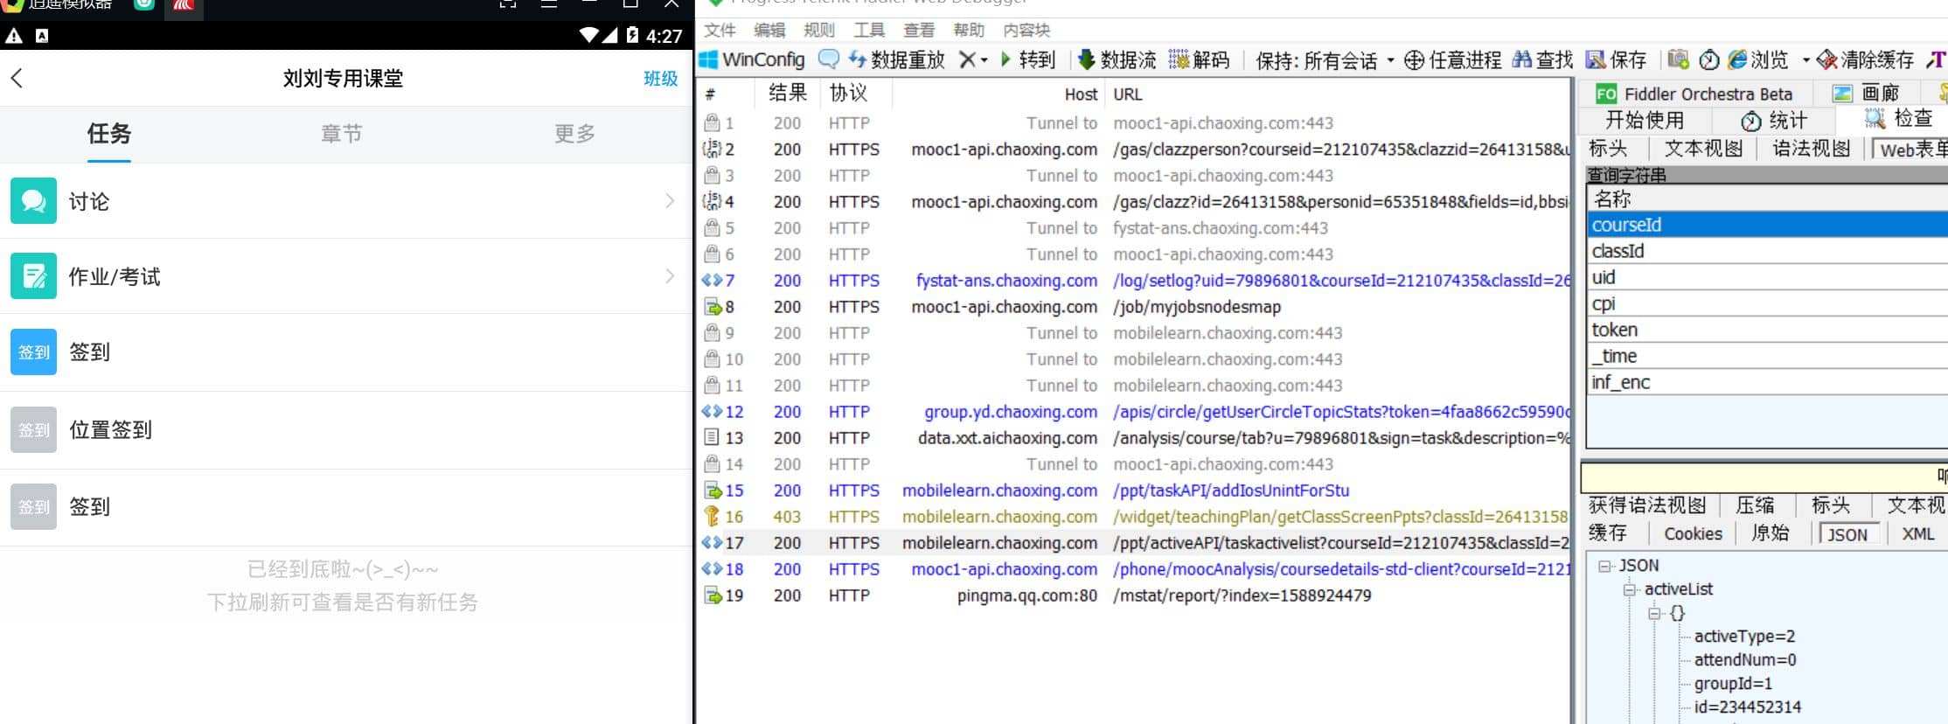This screenshot has width=1948, height=724.
Task: Click the WinConfig Windows icon in Fiddler
Action: tap(708, 59)
